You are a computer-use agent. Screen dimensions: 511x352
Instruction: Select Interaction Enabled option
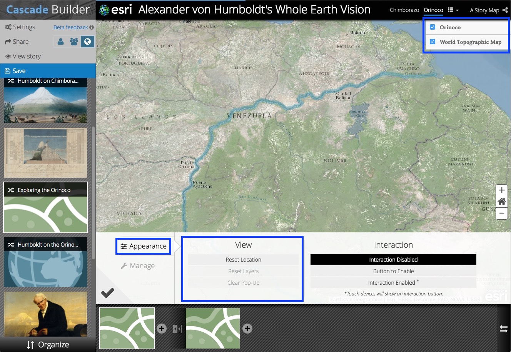click(x=393, y=283)
